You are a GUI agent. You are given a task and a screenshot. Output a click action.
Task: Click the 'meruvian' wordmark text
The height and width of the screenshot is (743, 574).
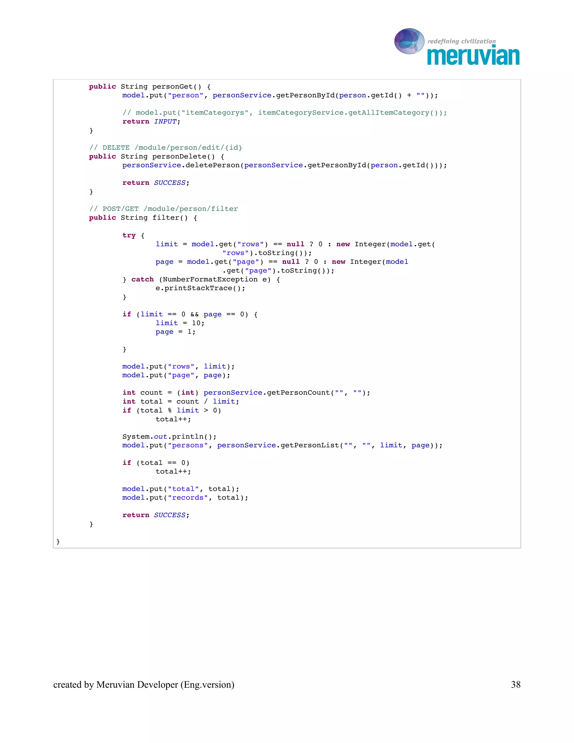473,56
